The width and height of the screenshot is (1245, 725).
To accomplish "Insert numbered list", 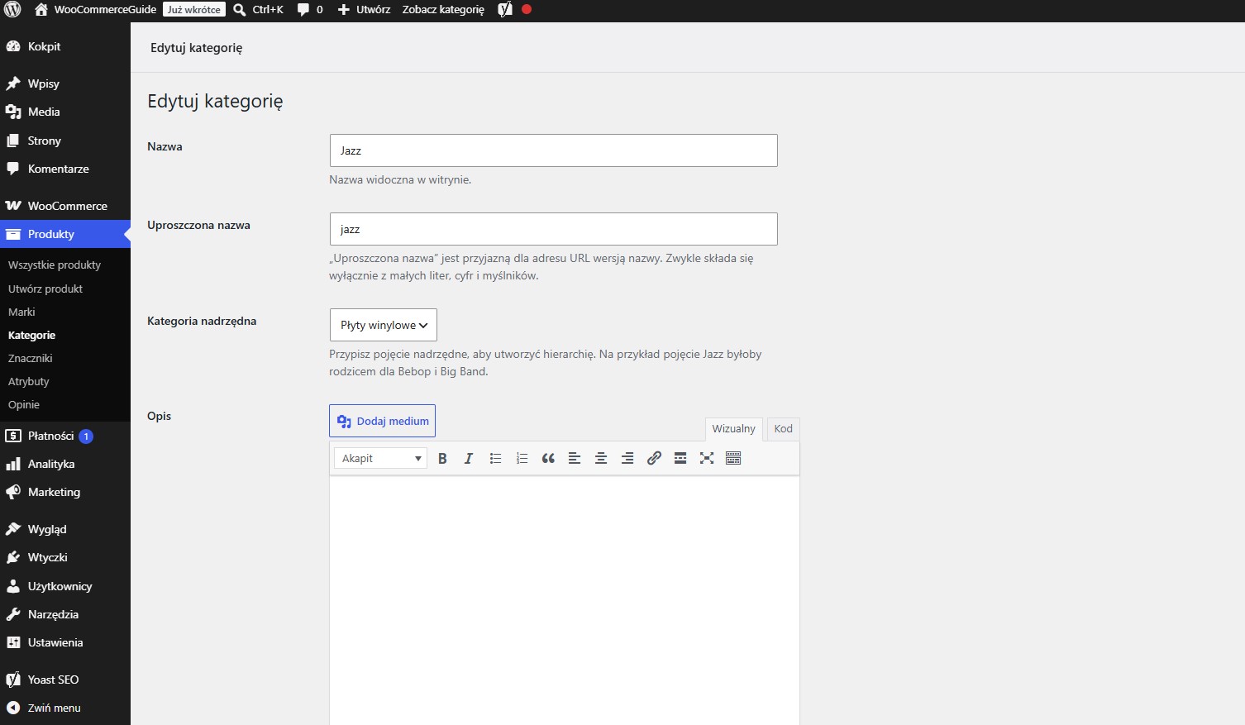I will coord(522,458).
